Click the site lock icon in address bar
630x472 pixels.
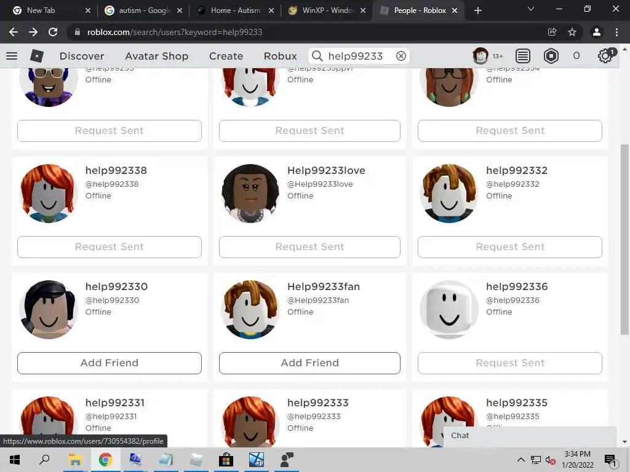tap(78, 32)
